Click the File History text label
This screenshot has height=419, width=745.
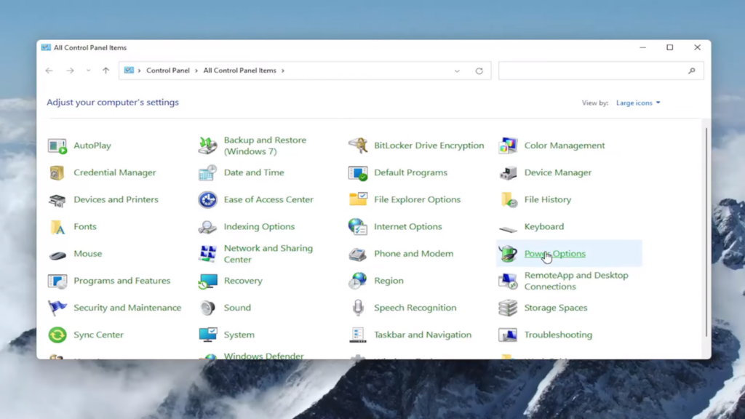[547, 199]
